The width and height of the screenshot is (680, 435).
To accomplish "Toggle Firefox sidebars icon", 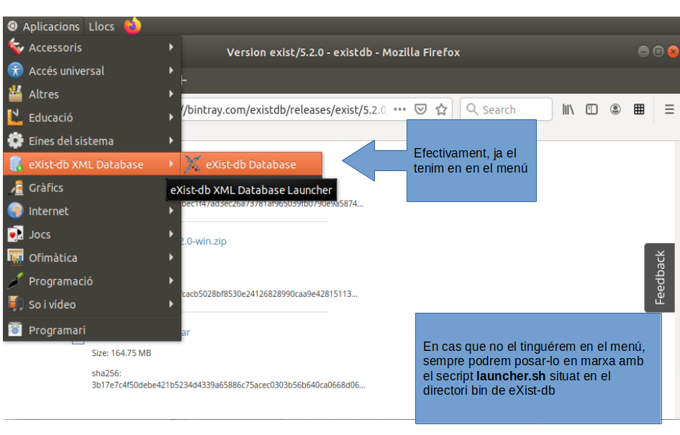I will point(591,109).
